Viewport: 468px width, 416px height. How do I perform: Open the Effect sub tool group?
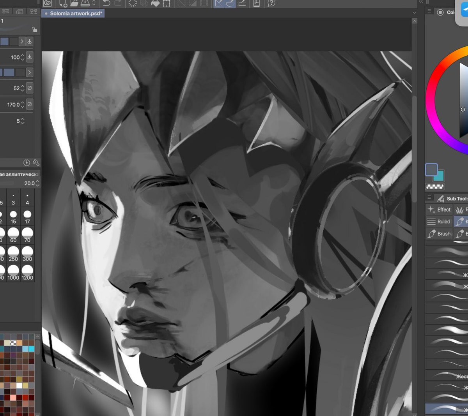[439, 210]
